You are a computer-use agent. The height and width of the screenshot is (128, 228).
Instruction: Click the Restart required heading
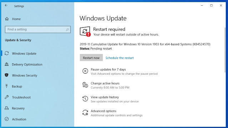point(109,29)
